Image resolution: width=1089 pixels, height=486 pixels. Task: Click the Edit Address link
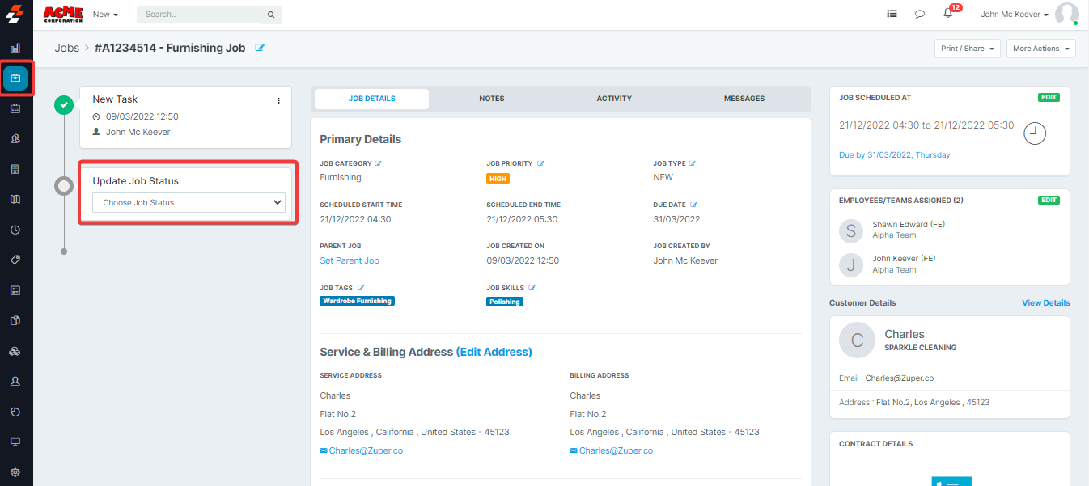pos(494,352)
